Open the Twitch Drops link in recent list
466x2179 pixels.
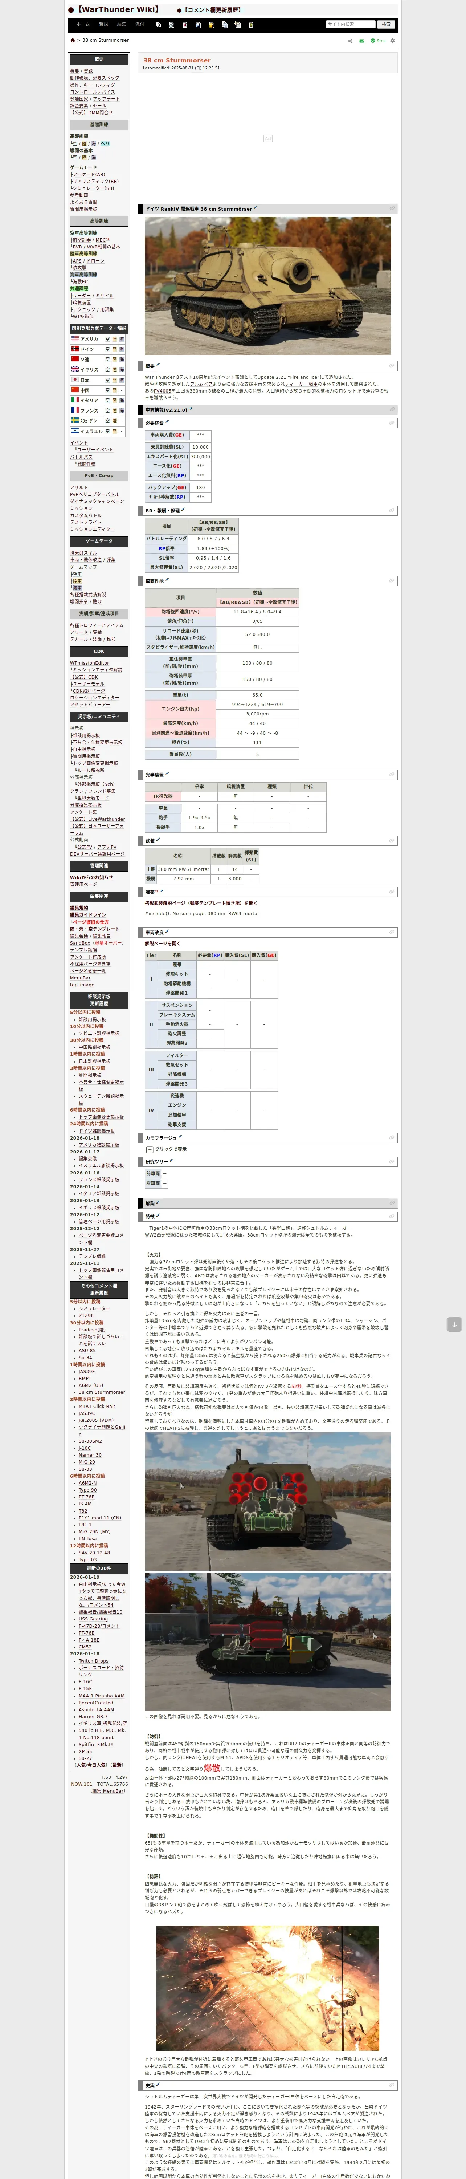[94, 1661]
